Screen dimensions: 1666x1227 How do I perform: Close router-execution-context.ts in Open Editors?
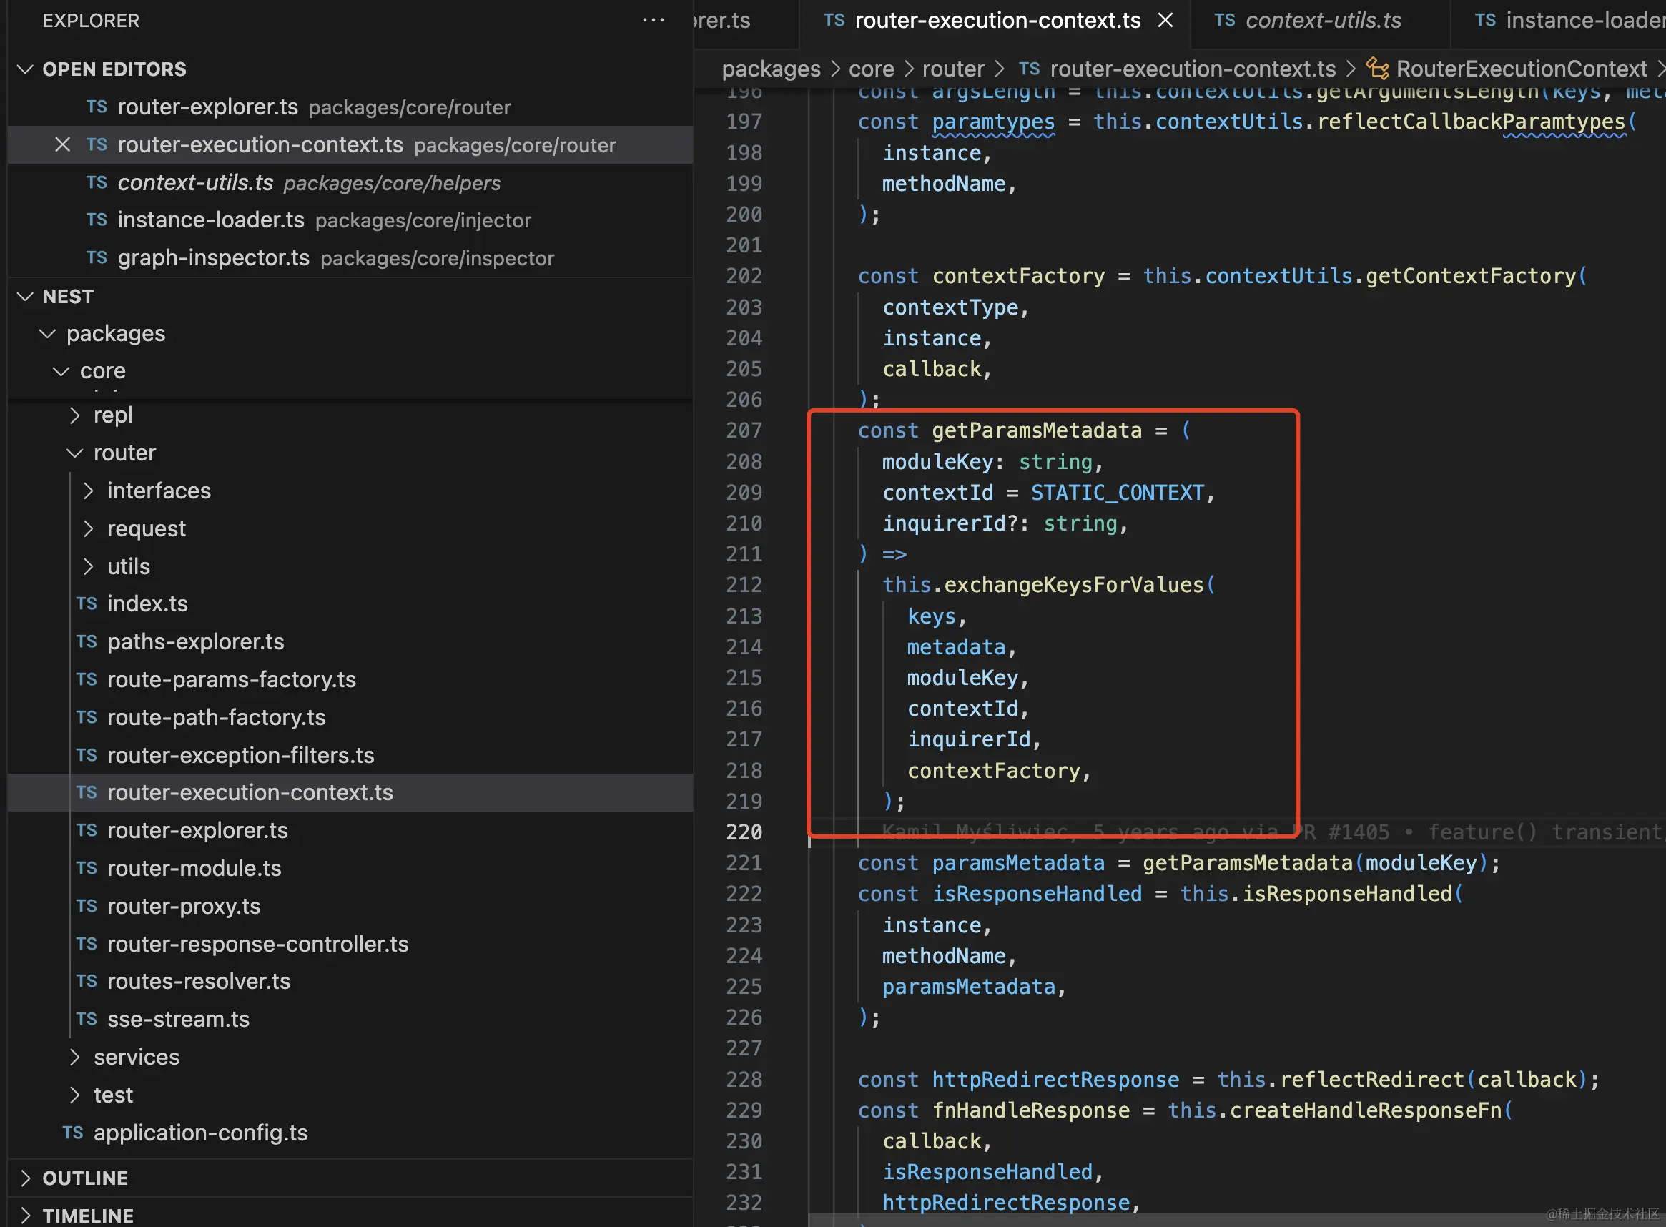pyautogui.click(x=62, y=145)
